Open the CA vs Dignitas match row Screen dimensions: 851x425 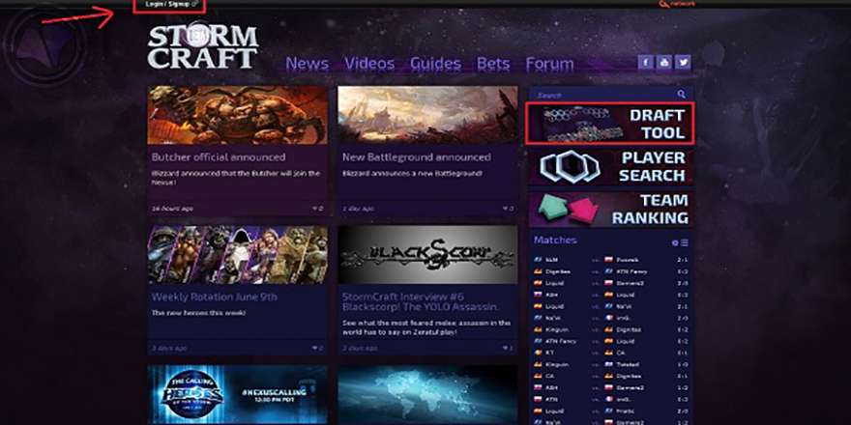click(611, 376)
